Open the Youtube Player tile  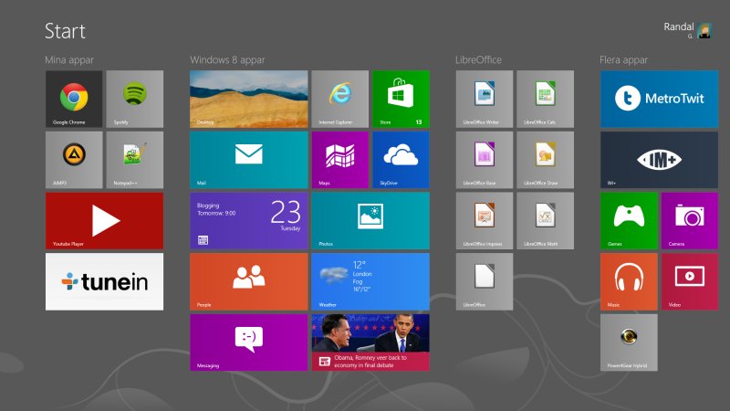click(x=104, y=220)
